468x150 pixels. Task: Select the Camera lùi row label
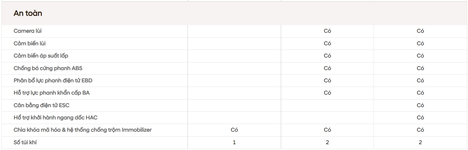pyautogui.click(x=27, y=31)
